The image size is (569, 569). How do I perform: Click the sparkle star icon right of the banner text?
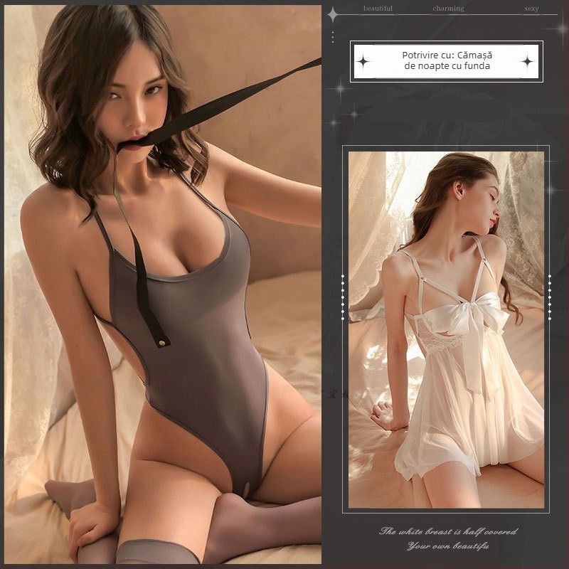pyautogui.click(x=526, y=61)
